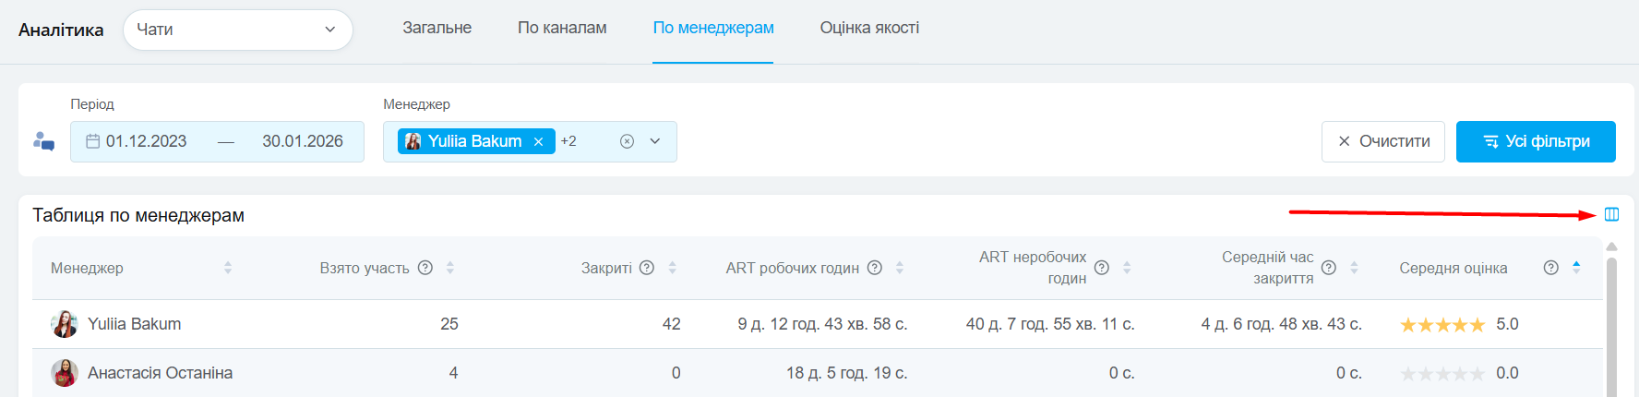1639x397 pixels.
Task: Open the period start date 01.12.2023
Action: 146,141
